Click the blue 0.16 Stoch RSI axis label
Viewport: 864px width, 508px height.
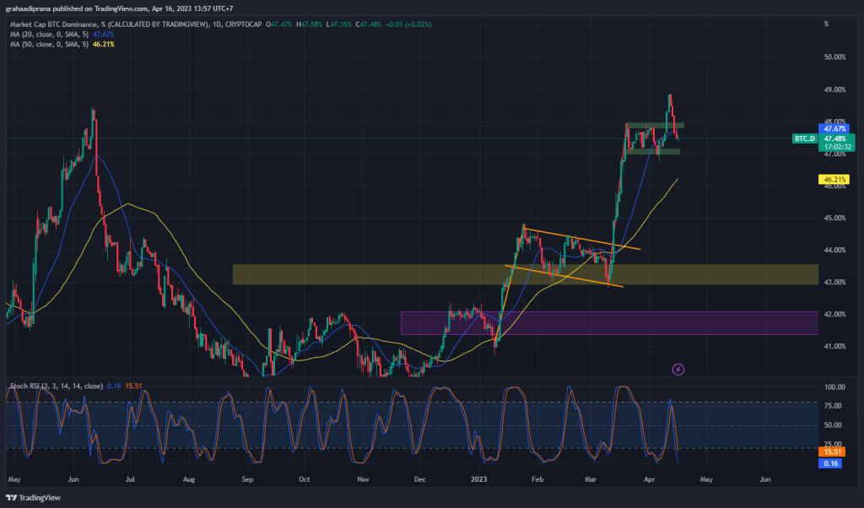coord(830,463)
